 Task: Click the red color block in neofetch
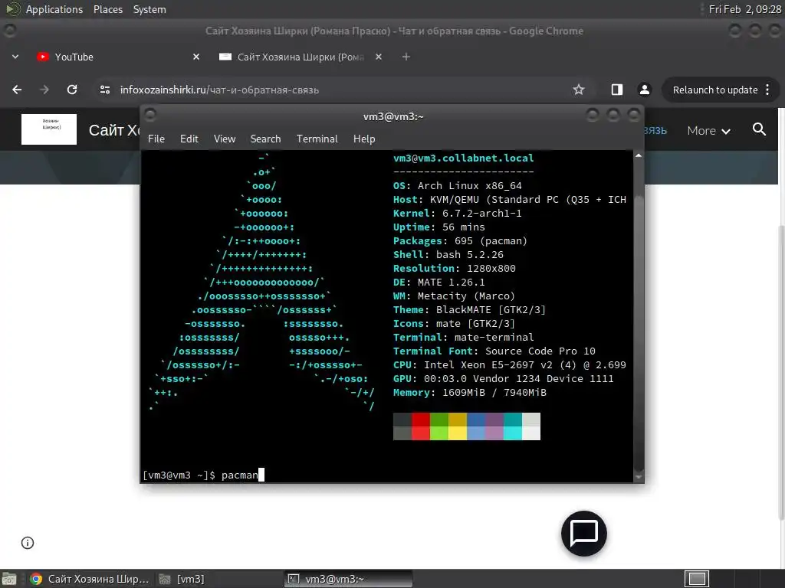pos(421,426)
